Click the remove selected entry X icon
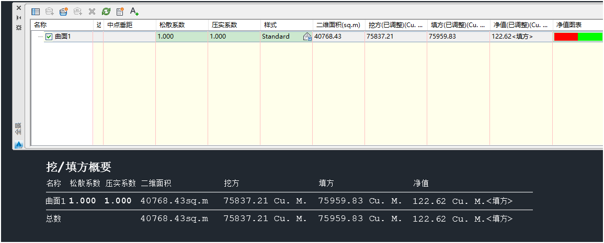The height and width of the screenshot is (243, 604). coord(92,11)
